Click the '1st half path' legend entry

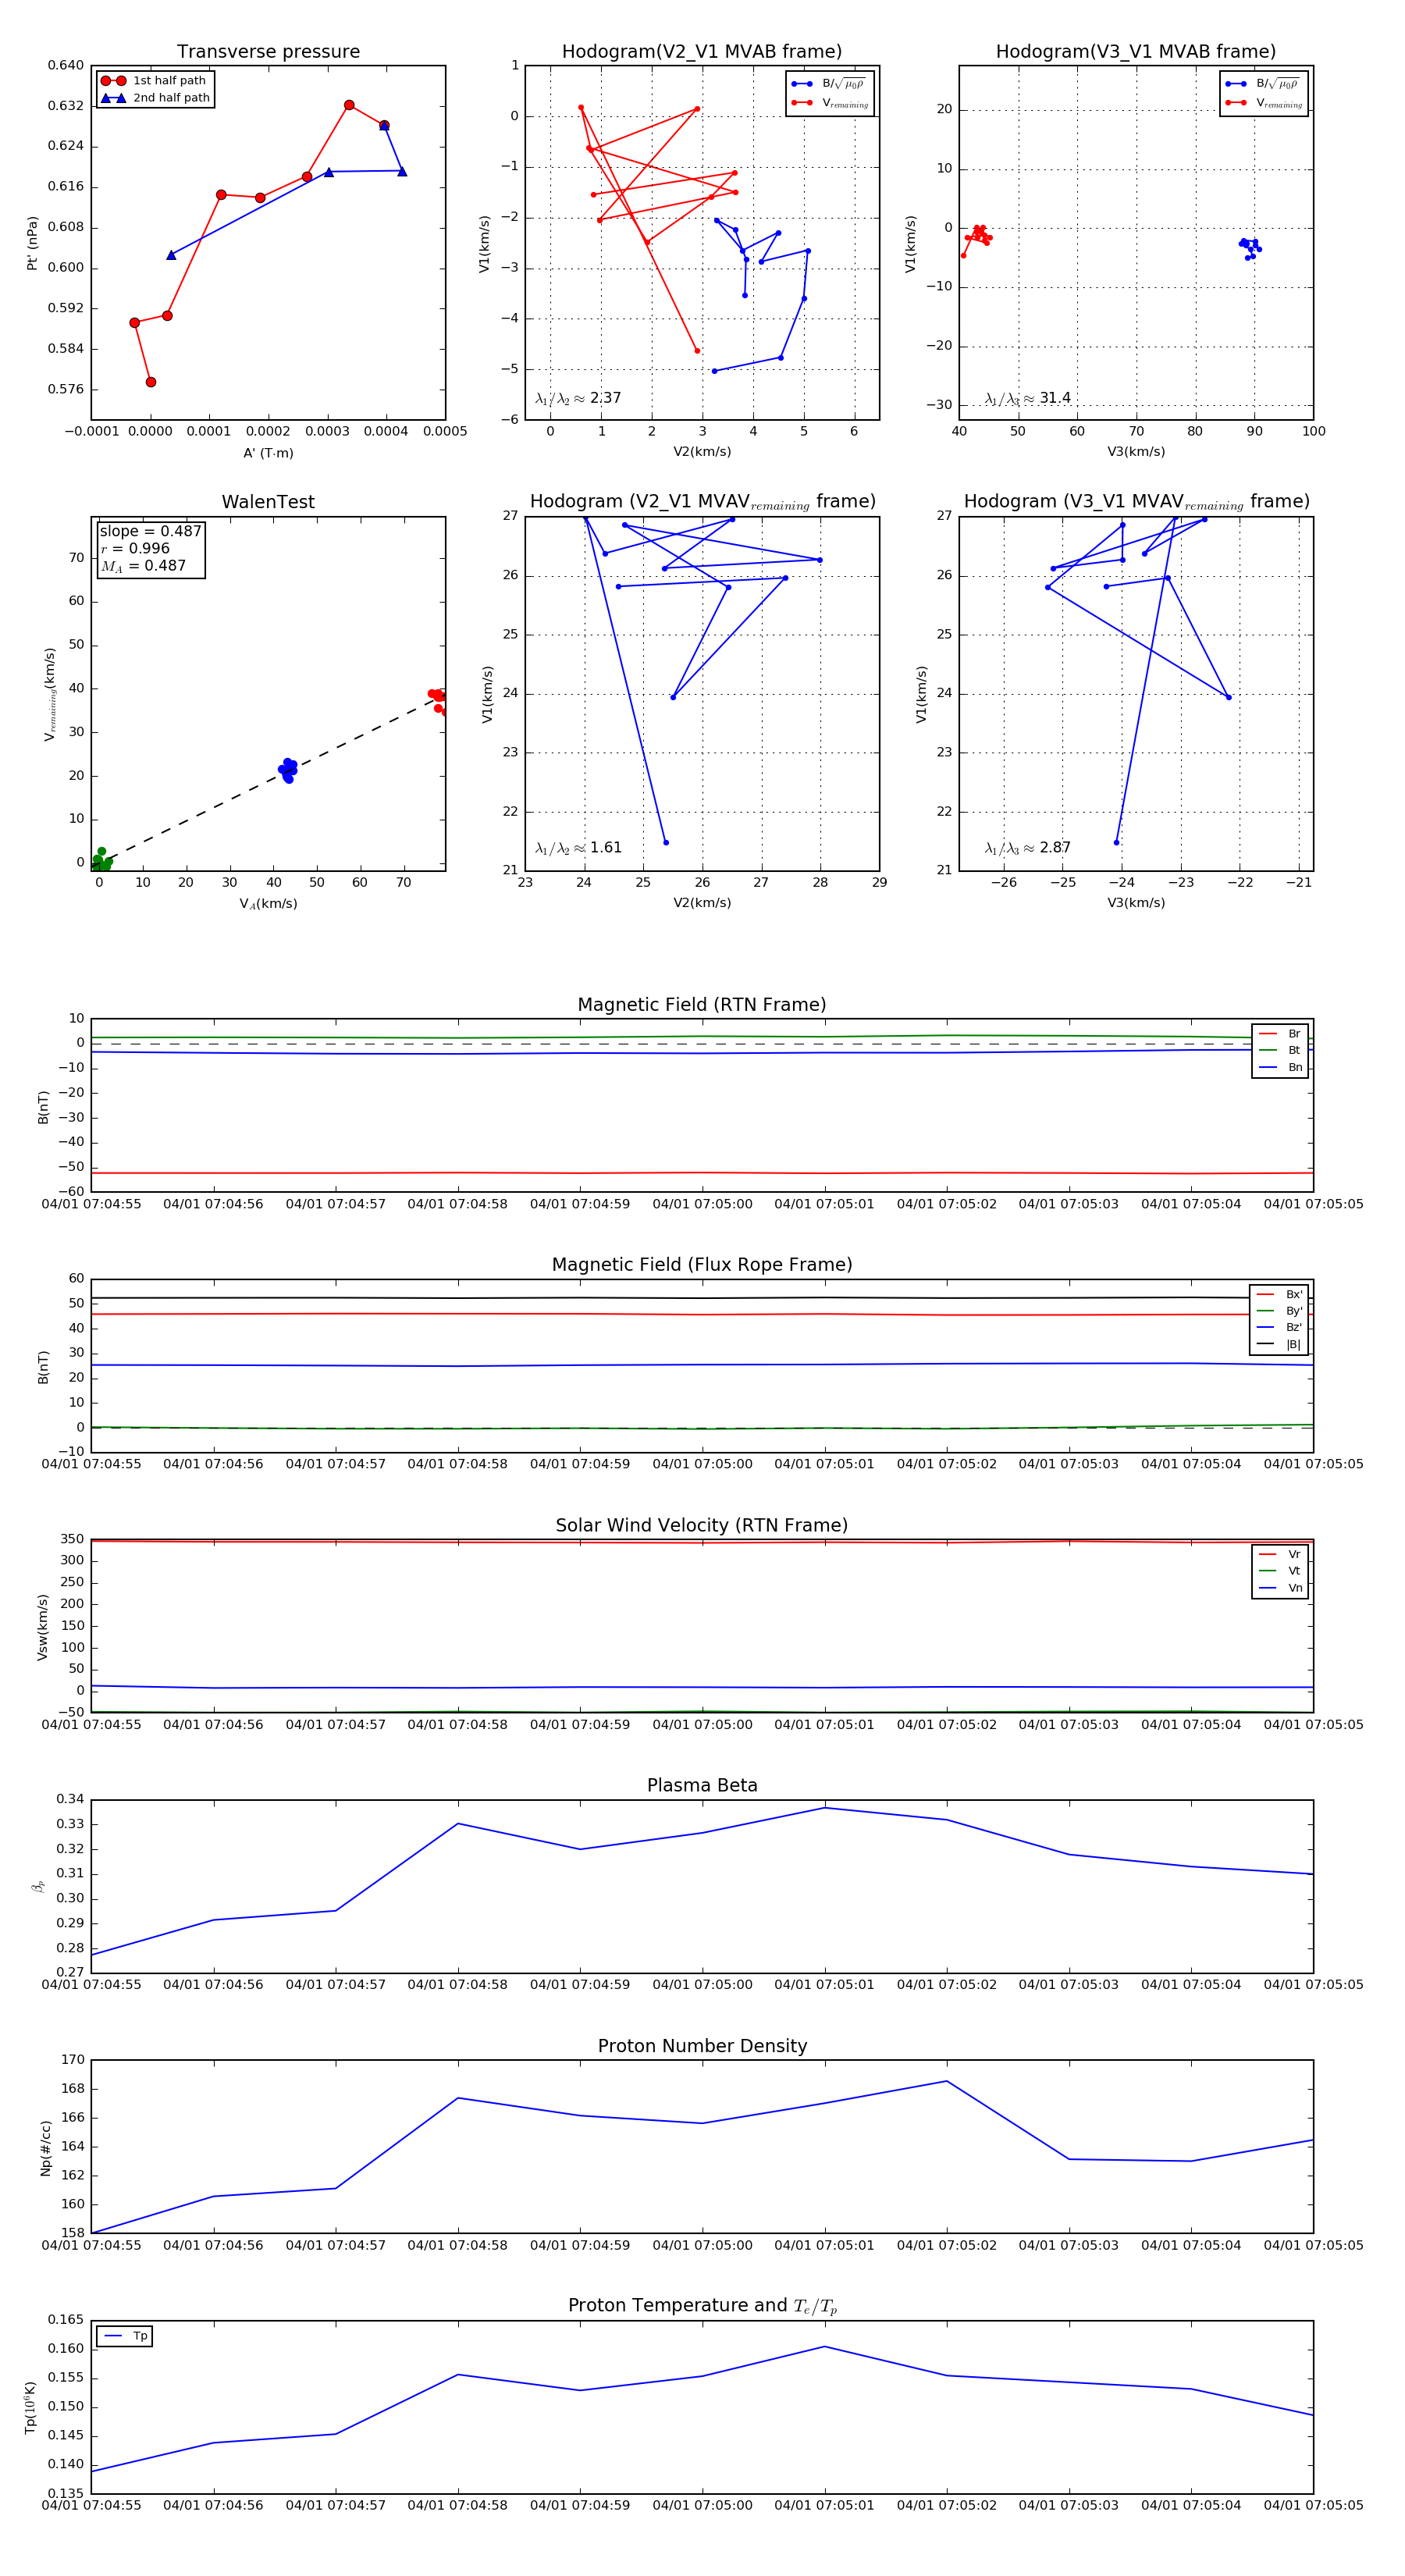pyautogui.click(x=155, y=81)
